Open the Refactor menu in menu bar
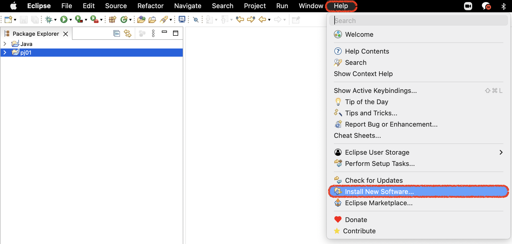512x244 pixels. [x=150, y=6]
